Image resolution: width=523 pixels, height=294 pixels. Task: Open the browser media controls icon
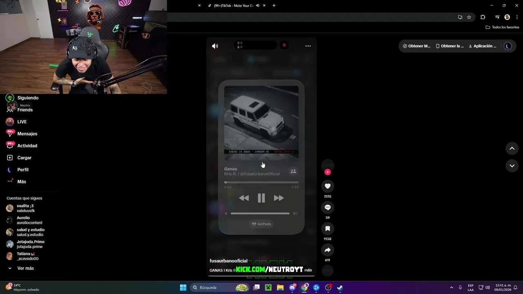(x=497, y=17)
